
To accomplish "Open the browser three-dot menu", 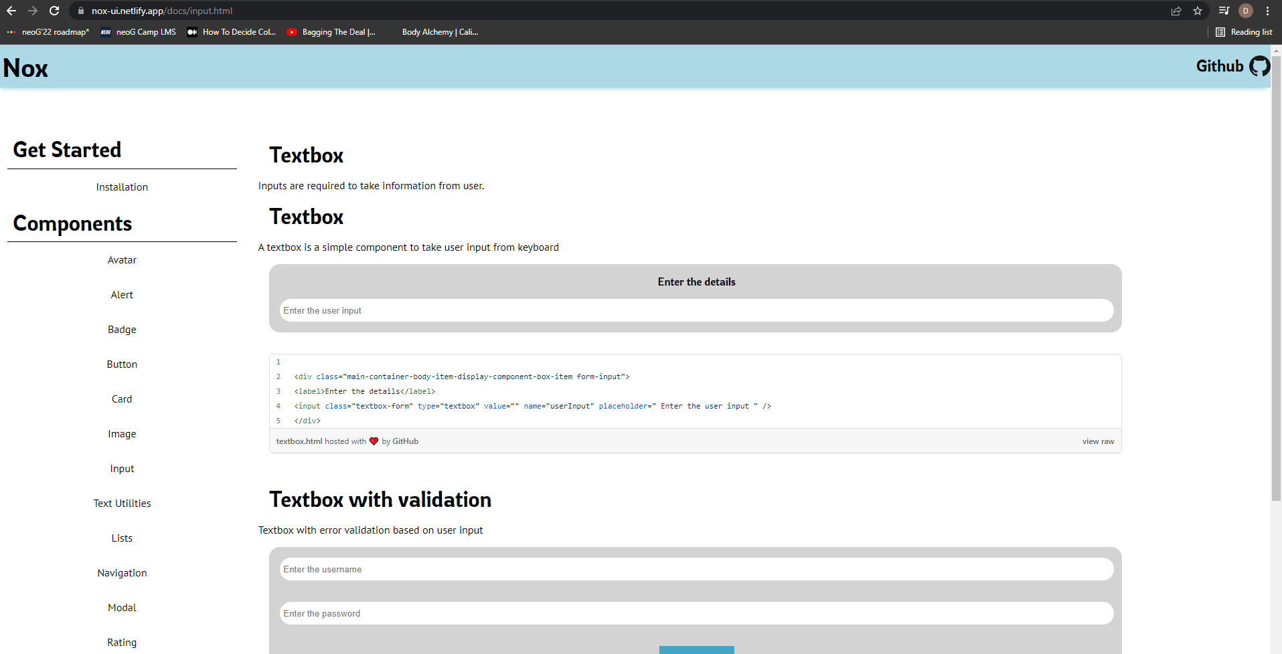I will click(1267, 11).
